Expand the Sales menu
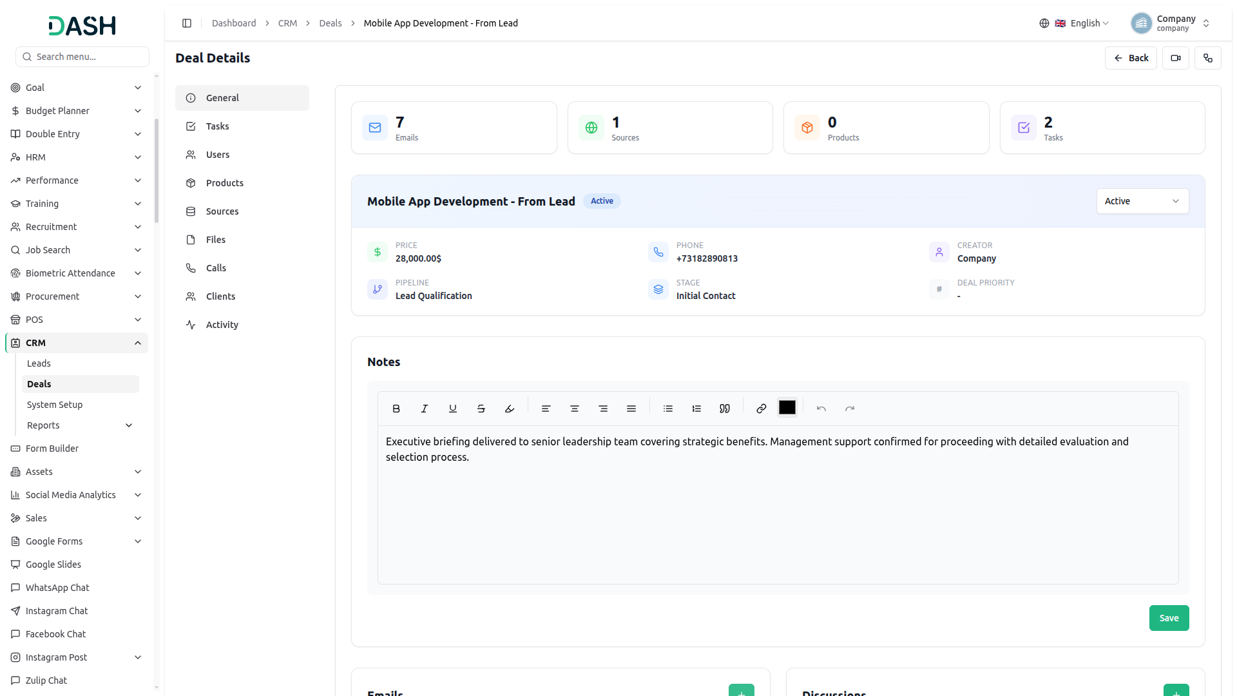The height and width of the screenshot is (696, 1237). click(76, 518)
